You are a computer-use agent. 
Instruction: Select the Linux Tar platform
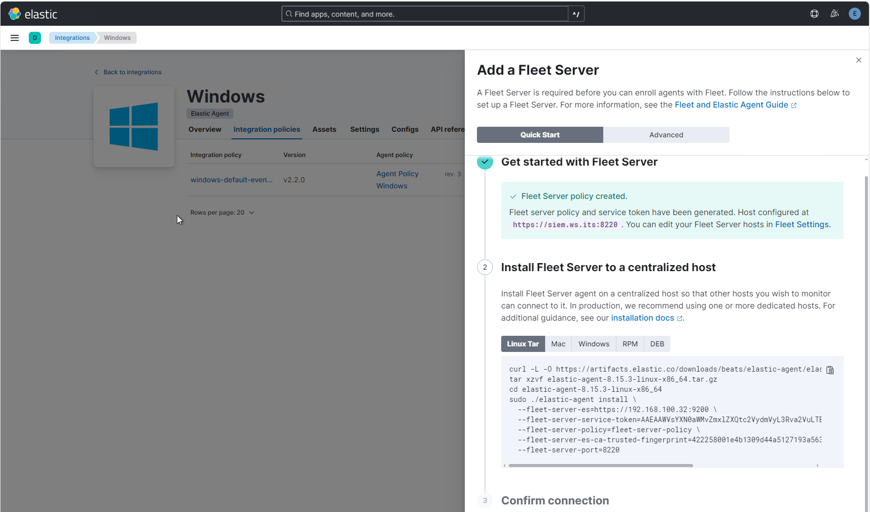523,344
